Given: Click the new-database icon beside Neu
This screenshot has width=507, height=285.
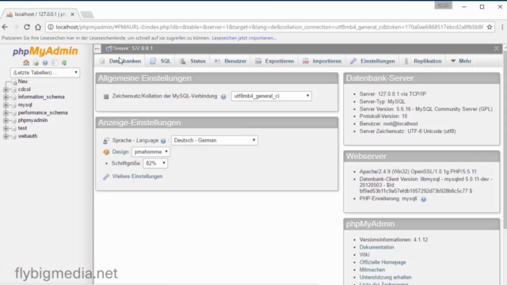Looking at the screenshot, I should (x=14, y=82).
